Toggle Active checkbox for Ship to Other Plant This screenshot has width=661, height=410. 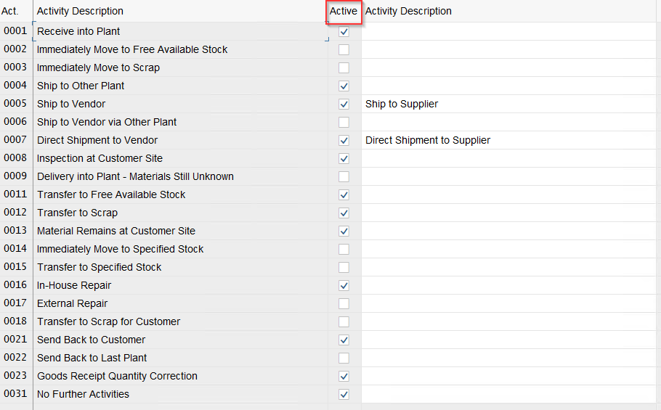344,86
